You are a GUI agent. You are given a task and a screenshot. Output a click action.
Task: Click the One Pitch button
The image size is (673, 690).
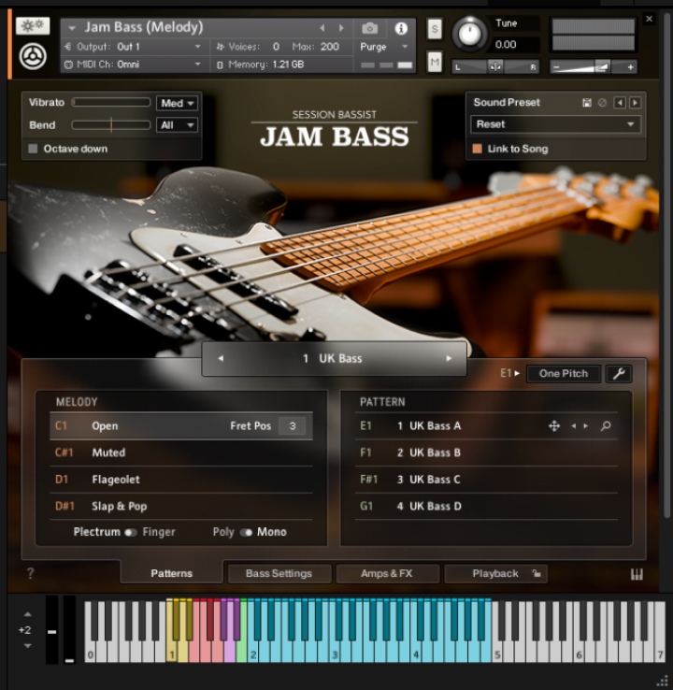(564, 374)
